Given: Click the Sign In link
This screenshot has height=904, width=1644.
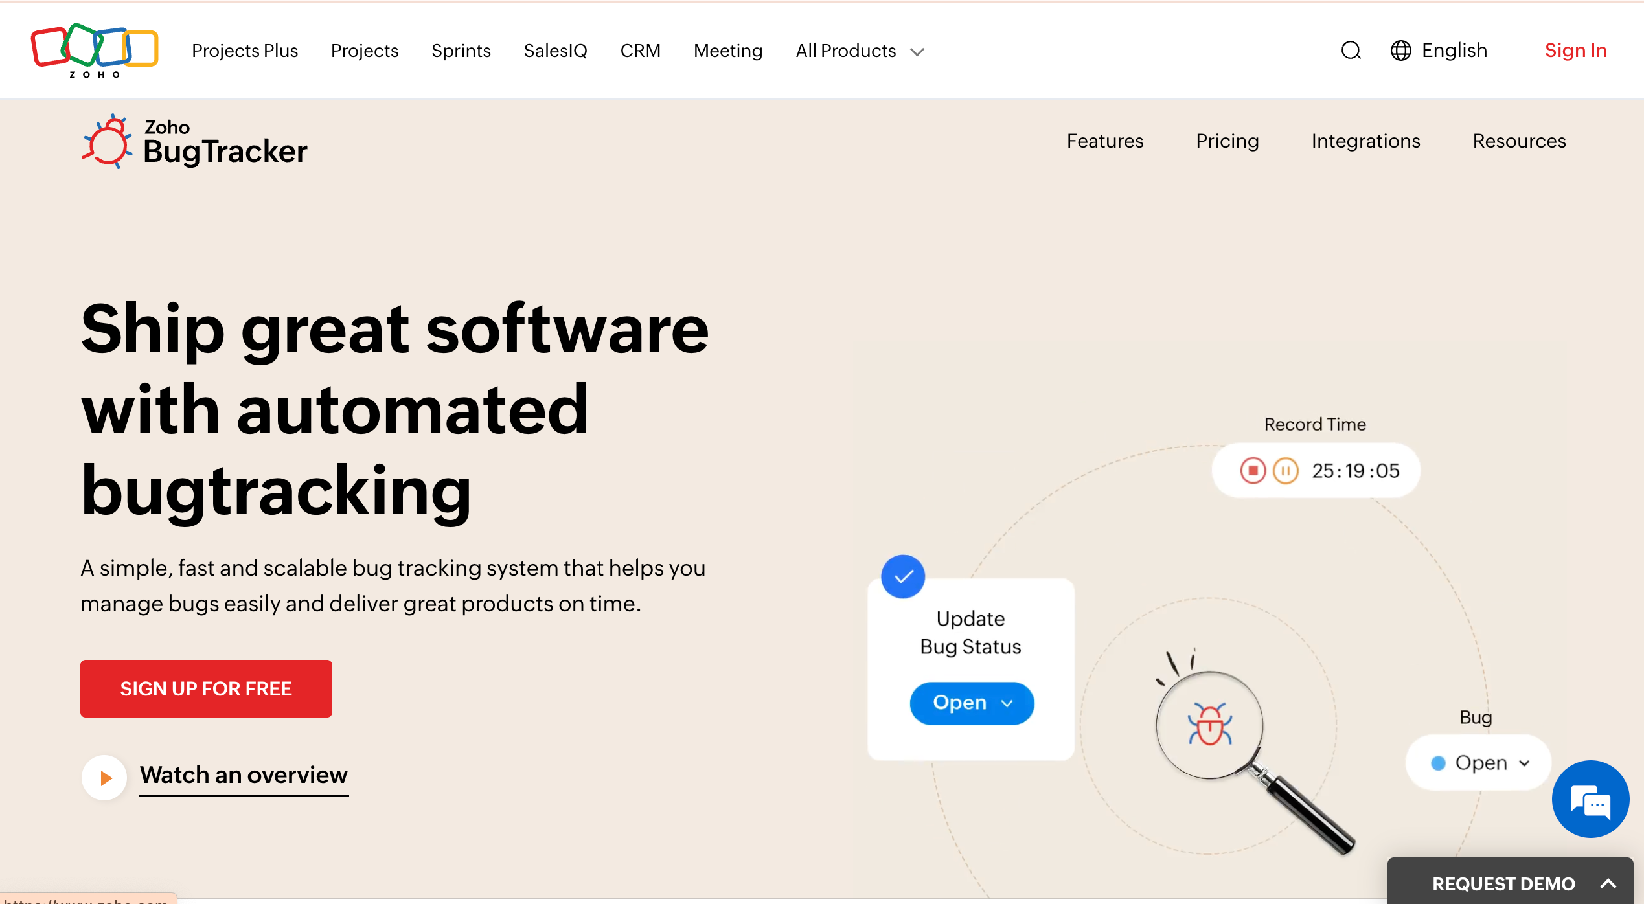Looking at the screenshot, I should [x=1575, y=51].
